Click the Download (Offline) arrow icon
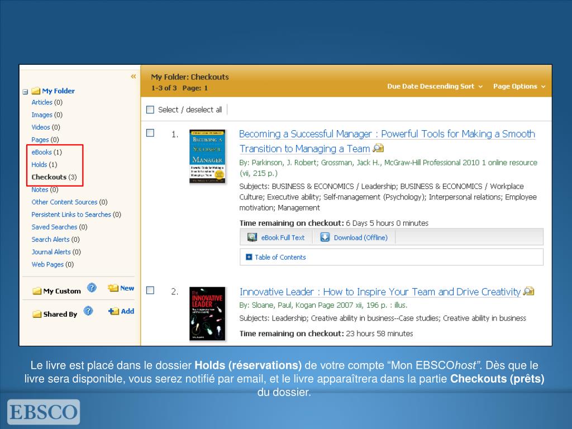Viewport: 572px width, 429px height. (325, 237)
